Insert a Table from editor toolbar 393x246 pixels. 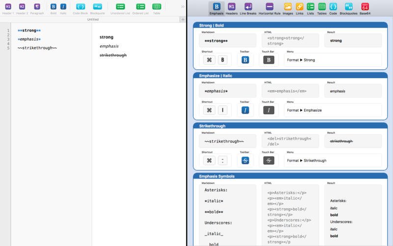coord(157,7)
